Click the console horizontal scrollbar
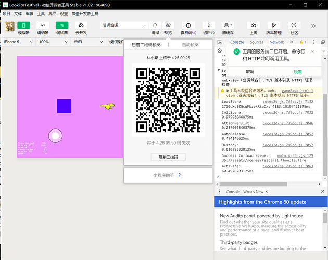This screenshot has height=260, width=328. click(x=253, y=184)
